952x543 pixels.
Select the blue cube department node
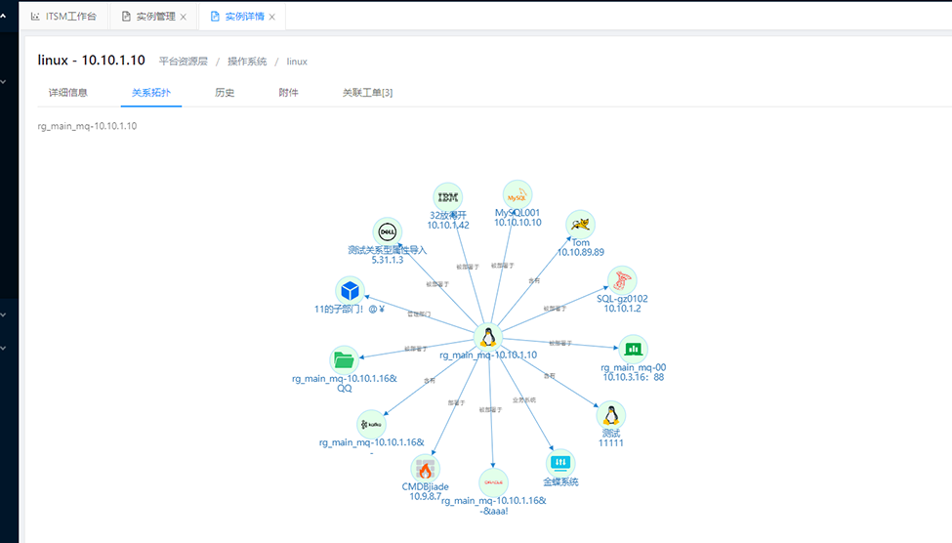350,291
